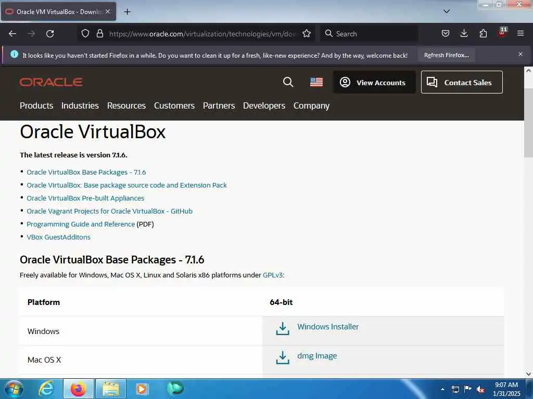
Task: Open the media player taskbar icon
Action: 142,389
